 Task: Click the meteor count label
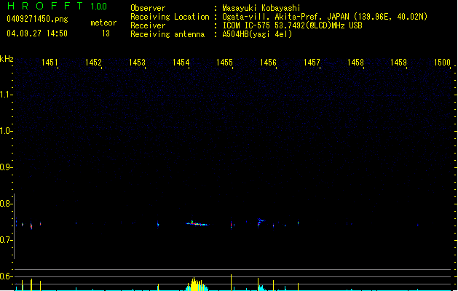[x=103, y=23]
